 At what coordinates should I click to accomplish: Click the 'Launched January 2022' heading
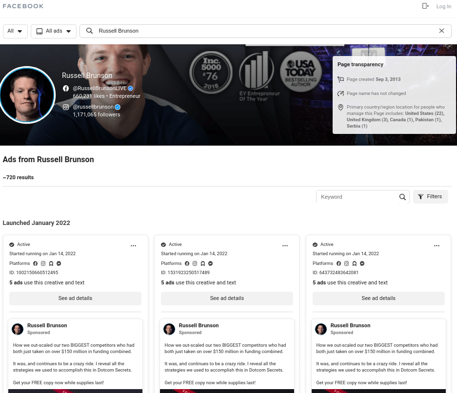click(37, 223)
